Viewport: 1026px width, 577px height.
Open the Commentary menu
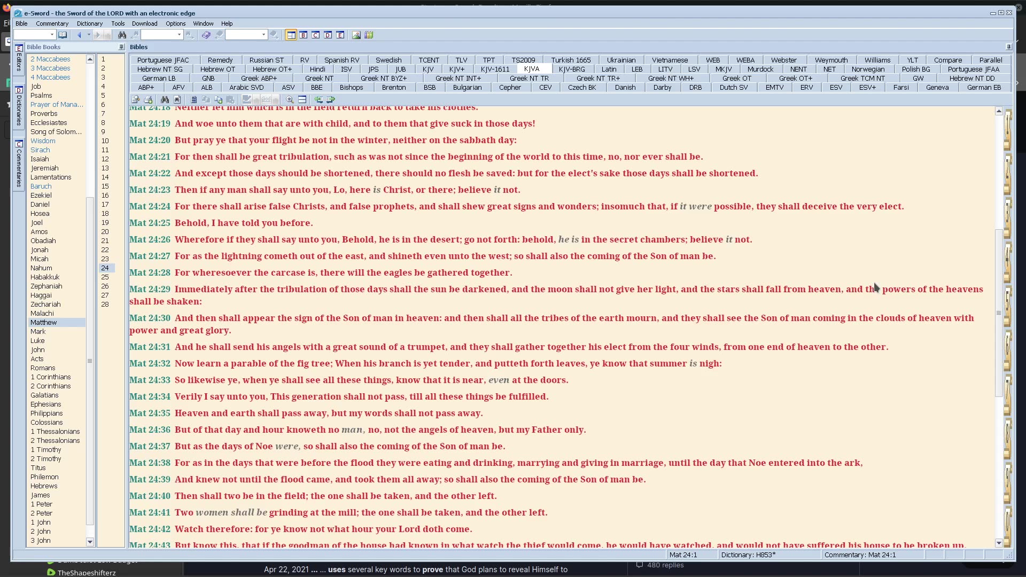click(x=52, y=24)
